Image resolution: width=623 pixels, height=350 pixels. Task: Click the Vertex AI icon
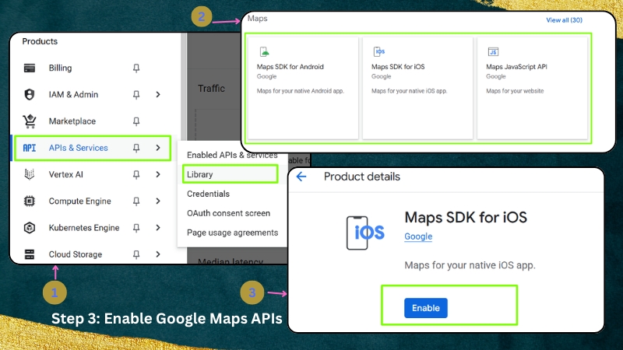click(30, 174)
